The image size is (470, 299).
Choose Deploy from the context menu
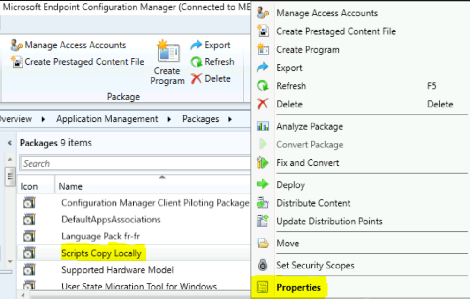coord(360,185)
